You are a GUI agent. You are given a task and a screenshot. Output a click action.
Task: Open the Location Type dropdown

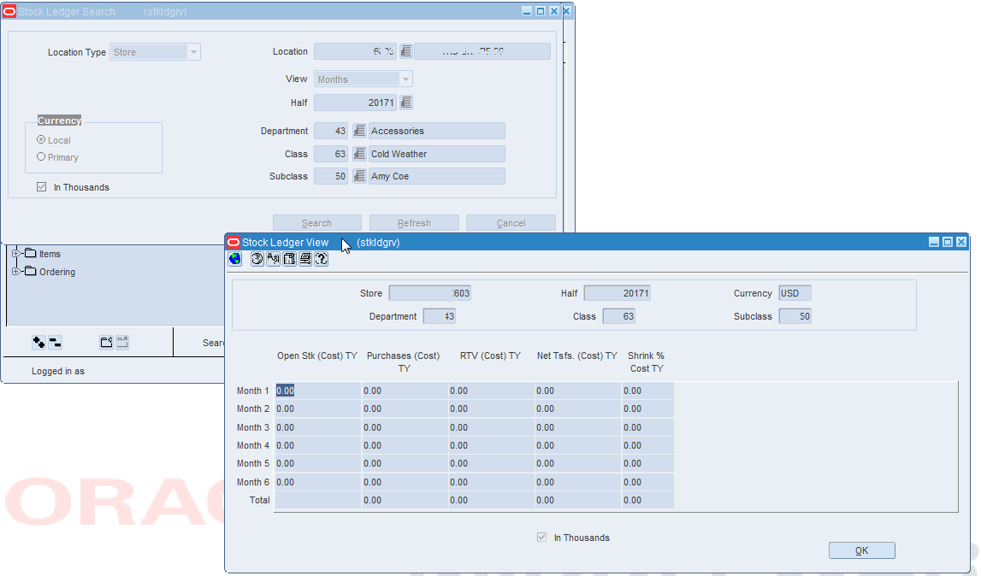[x=193, y=51]
